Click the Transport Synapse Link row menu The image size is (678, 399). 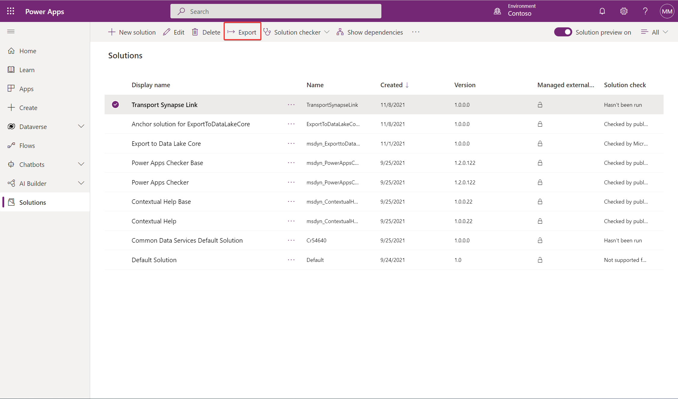291,105
